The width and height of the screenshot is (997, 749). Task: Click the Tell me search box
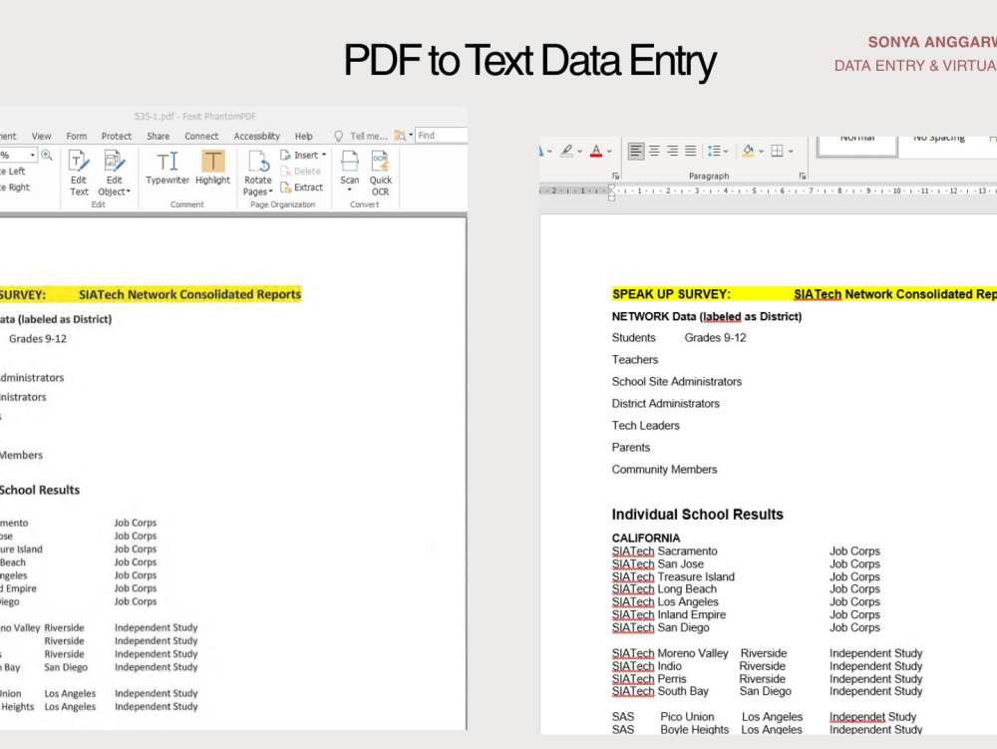click(369, 136)
